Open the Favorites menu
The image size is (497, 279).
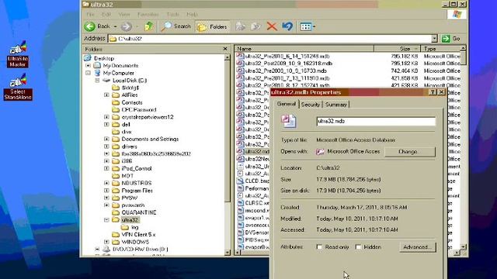pyautogui.click(x=148, y=15)
